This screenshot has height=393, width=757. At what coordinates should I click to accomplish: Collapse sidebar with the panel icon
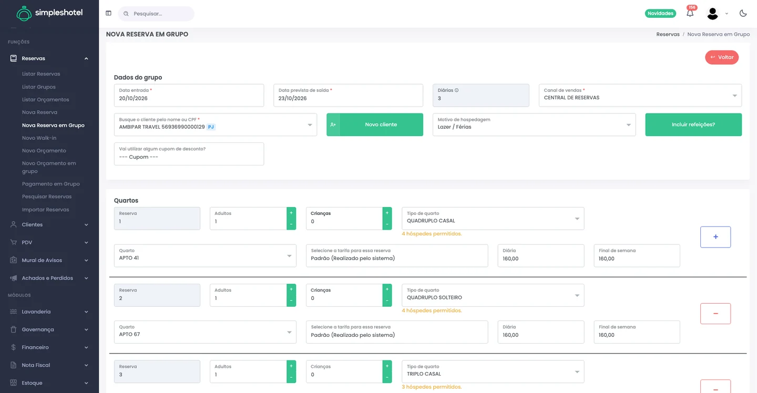pyautogui.click(x=108, y=14)
